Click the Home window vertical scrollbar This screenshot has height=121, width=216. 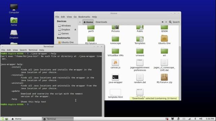click(180, 73)
